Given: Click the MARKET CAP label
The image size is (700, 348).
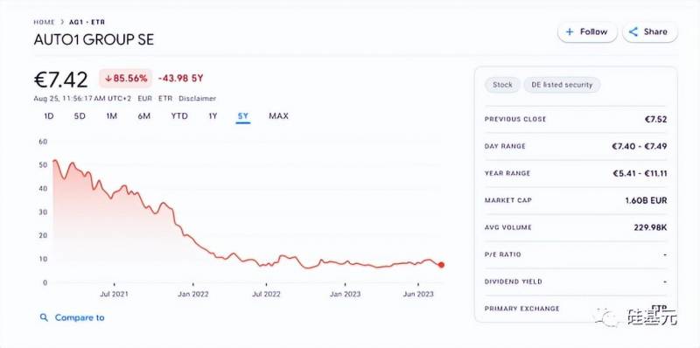Looking at the screenshot, I should pyautogui.click(x=508, y=200).
